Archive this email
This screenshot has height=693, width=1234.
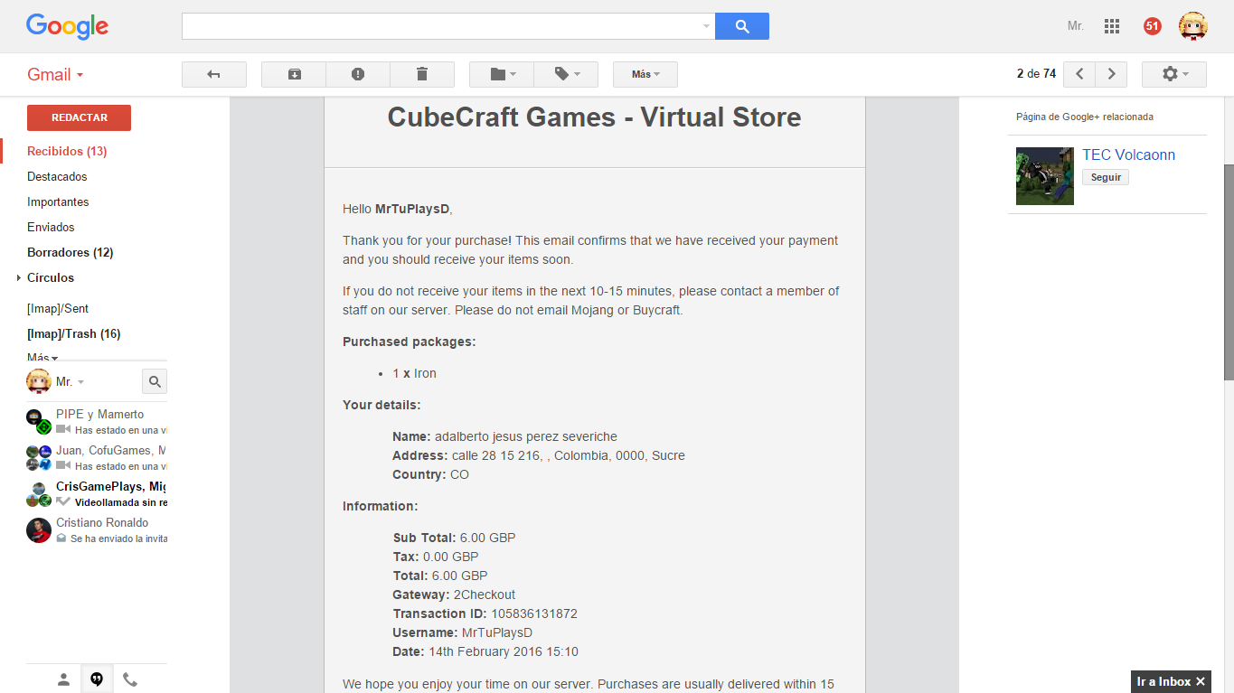(294, 74)
